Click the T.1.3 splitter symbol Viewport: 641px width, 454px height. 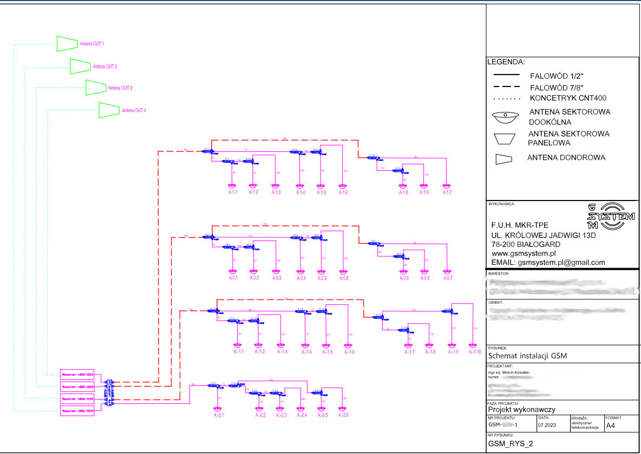[372, 158]
